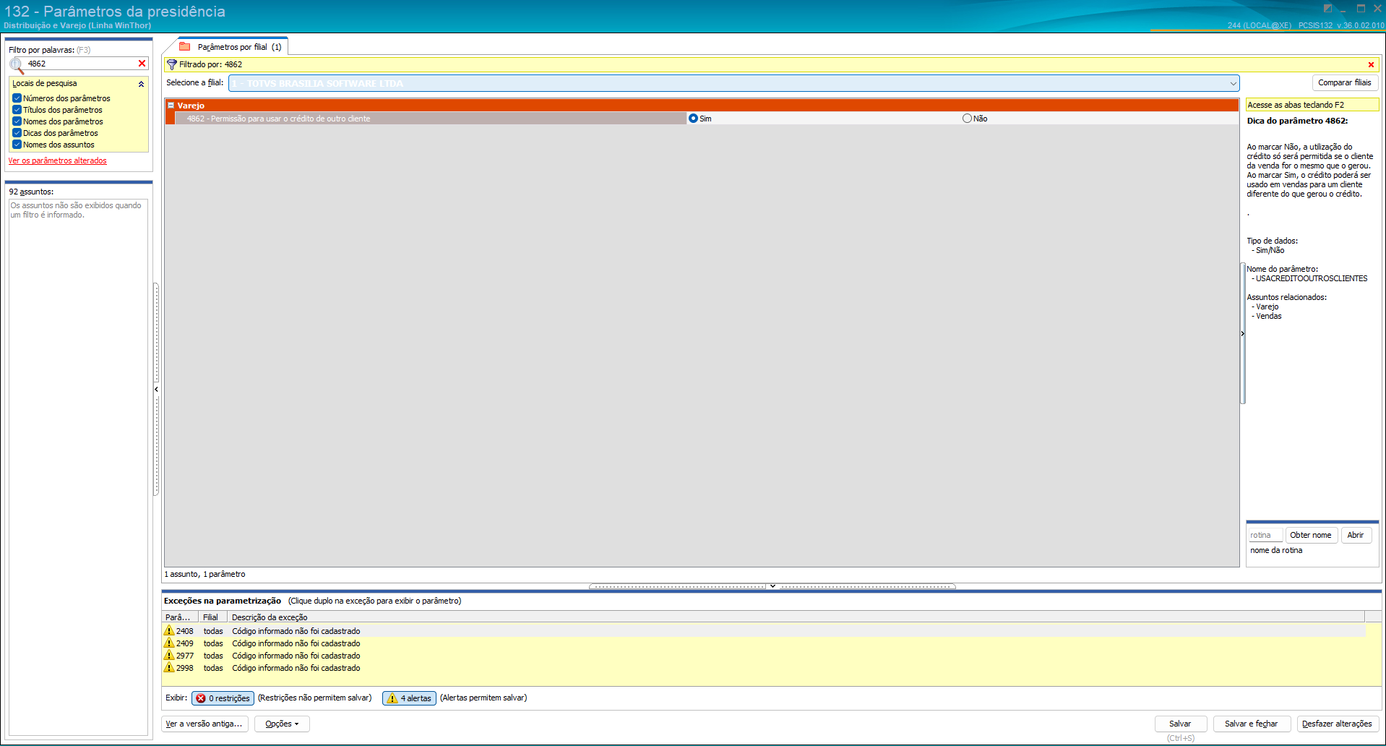
Task: Select 'Sim' for parameter 4862
Action: pos(694,119)
